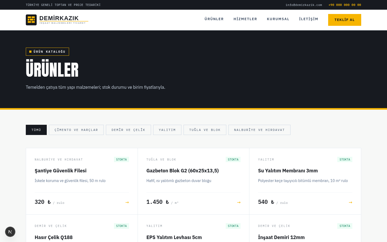Click the TEKLİF AL button
Screen dimensions: 387x242
(x=345, y=20)
